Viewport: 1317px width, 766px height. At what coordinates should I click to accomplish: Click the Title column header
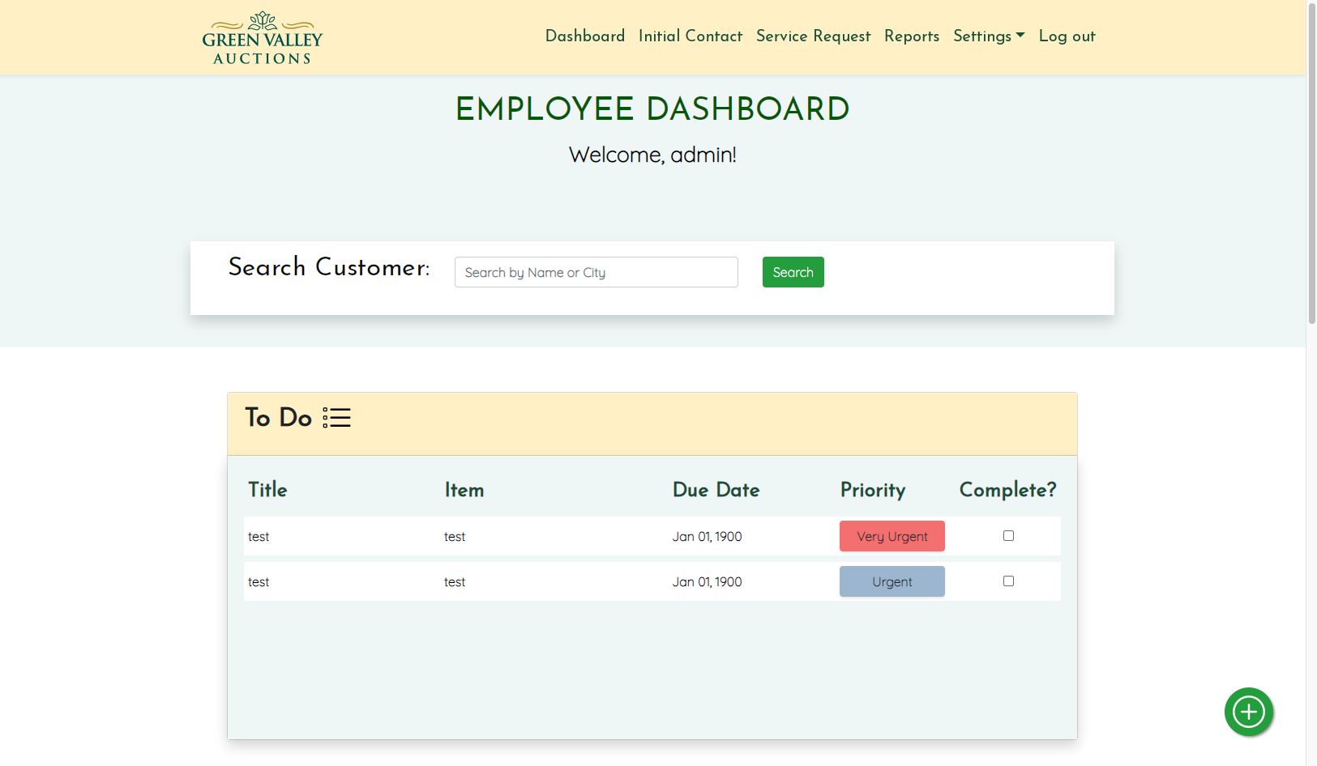pyautogui.click(x=267, y=490)
